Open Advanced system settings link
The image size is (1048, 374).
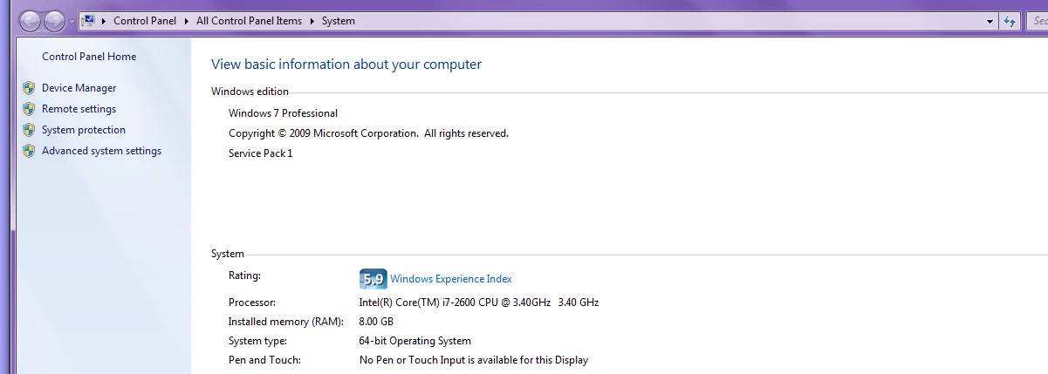click(x=101, y=151)
